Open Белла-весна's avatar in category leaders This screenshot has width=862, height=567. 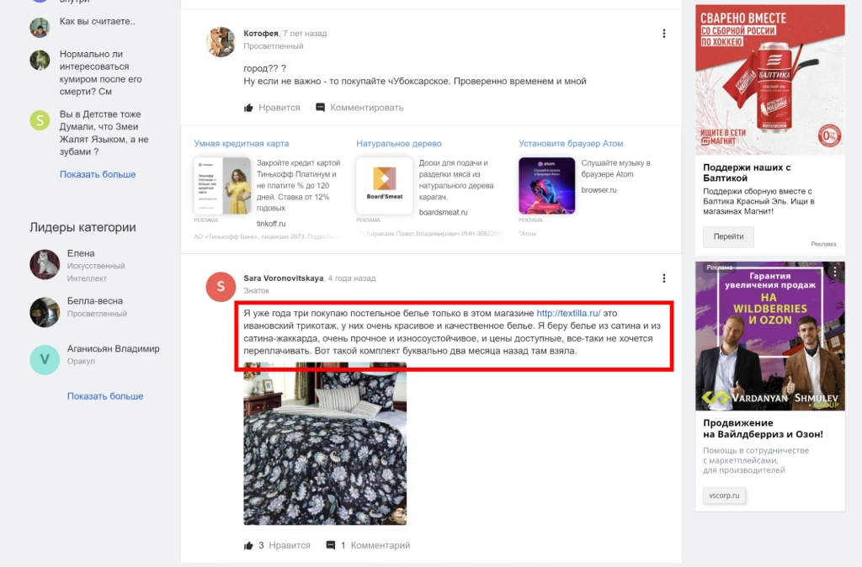pyautogui.click(x=45, y=312)
